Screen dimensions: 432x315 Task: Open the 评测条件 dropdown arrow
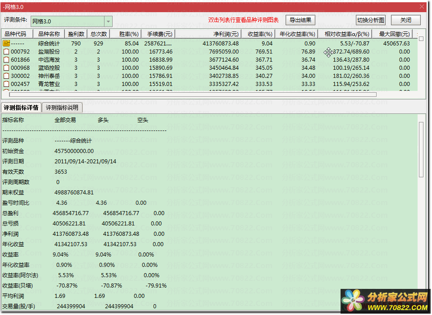[108, 21]
